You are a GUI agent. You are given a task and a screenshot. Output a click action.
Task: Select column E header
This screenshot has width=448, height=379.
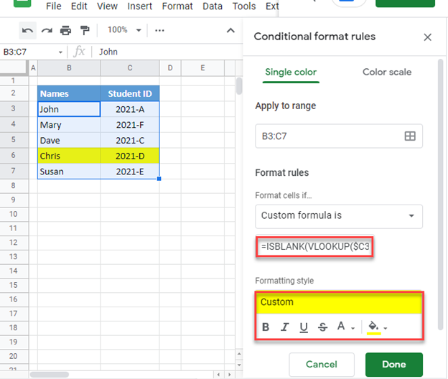pos(202,68)
